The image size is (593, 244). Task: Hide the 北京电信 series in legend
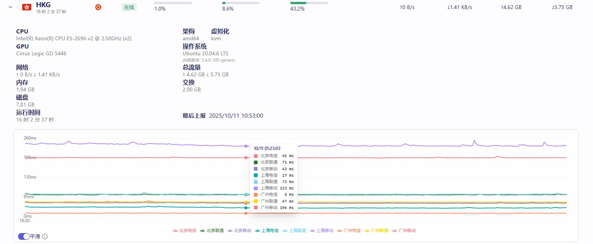(x=184, y=231)
